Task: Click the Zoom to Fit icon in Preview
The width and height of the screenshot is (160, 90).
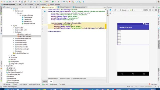Action: pyautogui.click(x=152, y=10)
